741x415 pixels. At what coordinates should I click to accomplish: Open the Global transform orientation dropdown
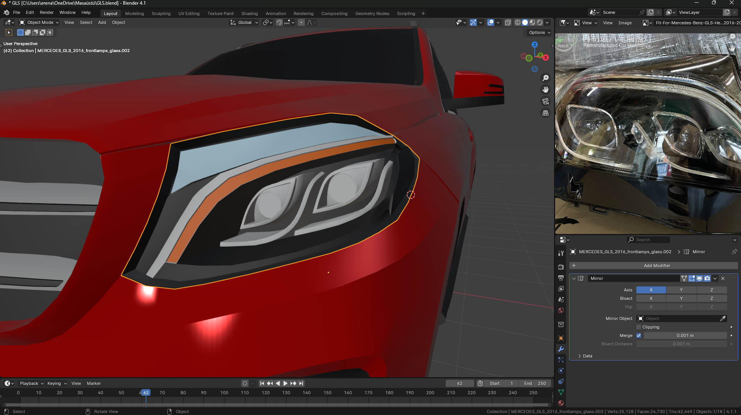[x=245, y=22]
